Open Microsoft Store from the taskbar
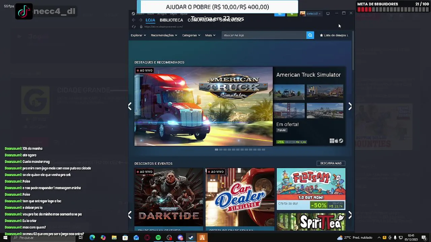This screenshot has height=242, width=431. pos(125,238)
